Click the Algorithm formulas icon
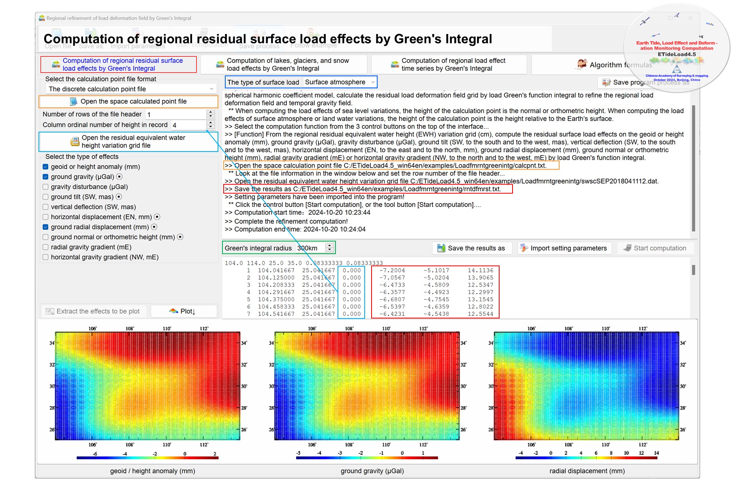This screenshot has height=490, width=735. tap(582, 64)
